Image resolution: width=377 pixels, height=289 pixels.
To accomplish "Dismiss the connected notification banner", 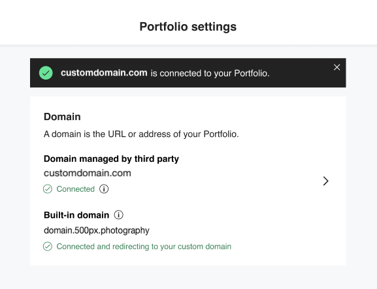I will pyautogui.click(x=336, y=67).
